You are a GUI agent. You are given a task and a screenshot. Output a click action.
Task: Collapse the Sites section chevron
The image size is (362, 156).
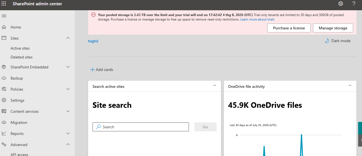point(68,38)
